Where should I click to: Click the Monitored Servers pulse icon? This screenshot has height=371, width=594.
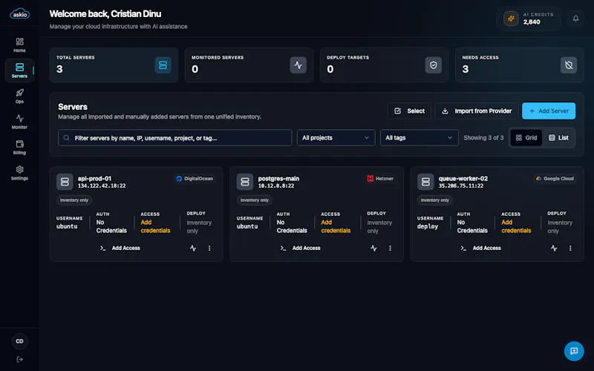pos(298,65)
